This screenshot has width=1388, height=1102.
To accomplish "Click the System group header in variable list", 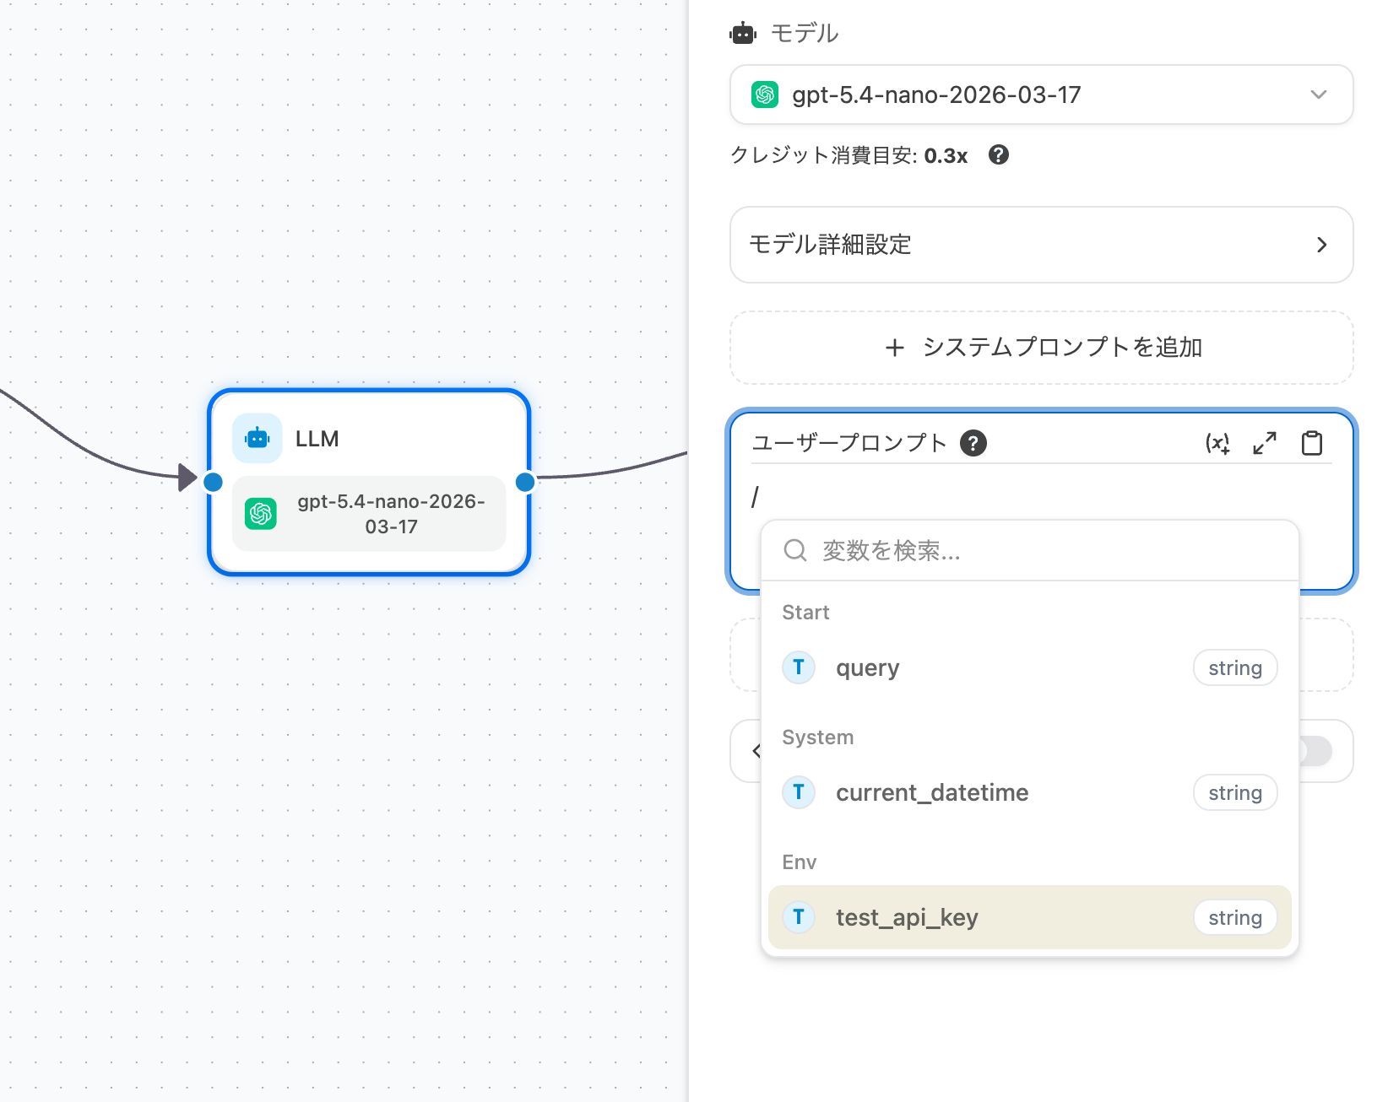I will [x=817, y=737].
